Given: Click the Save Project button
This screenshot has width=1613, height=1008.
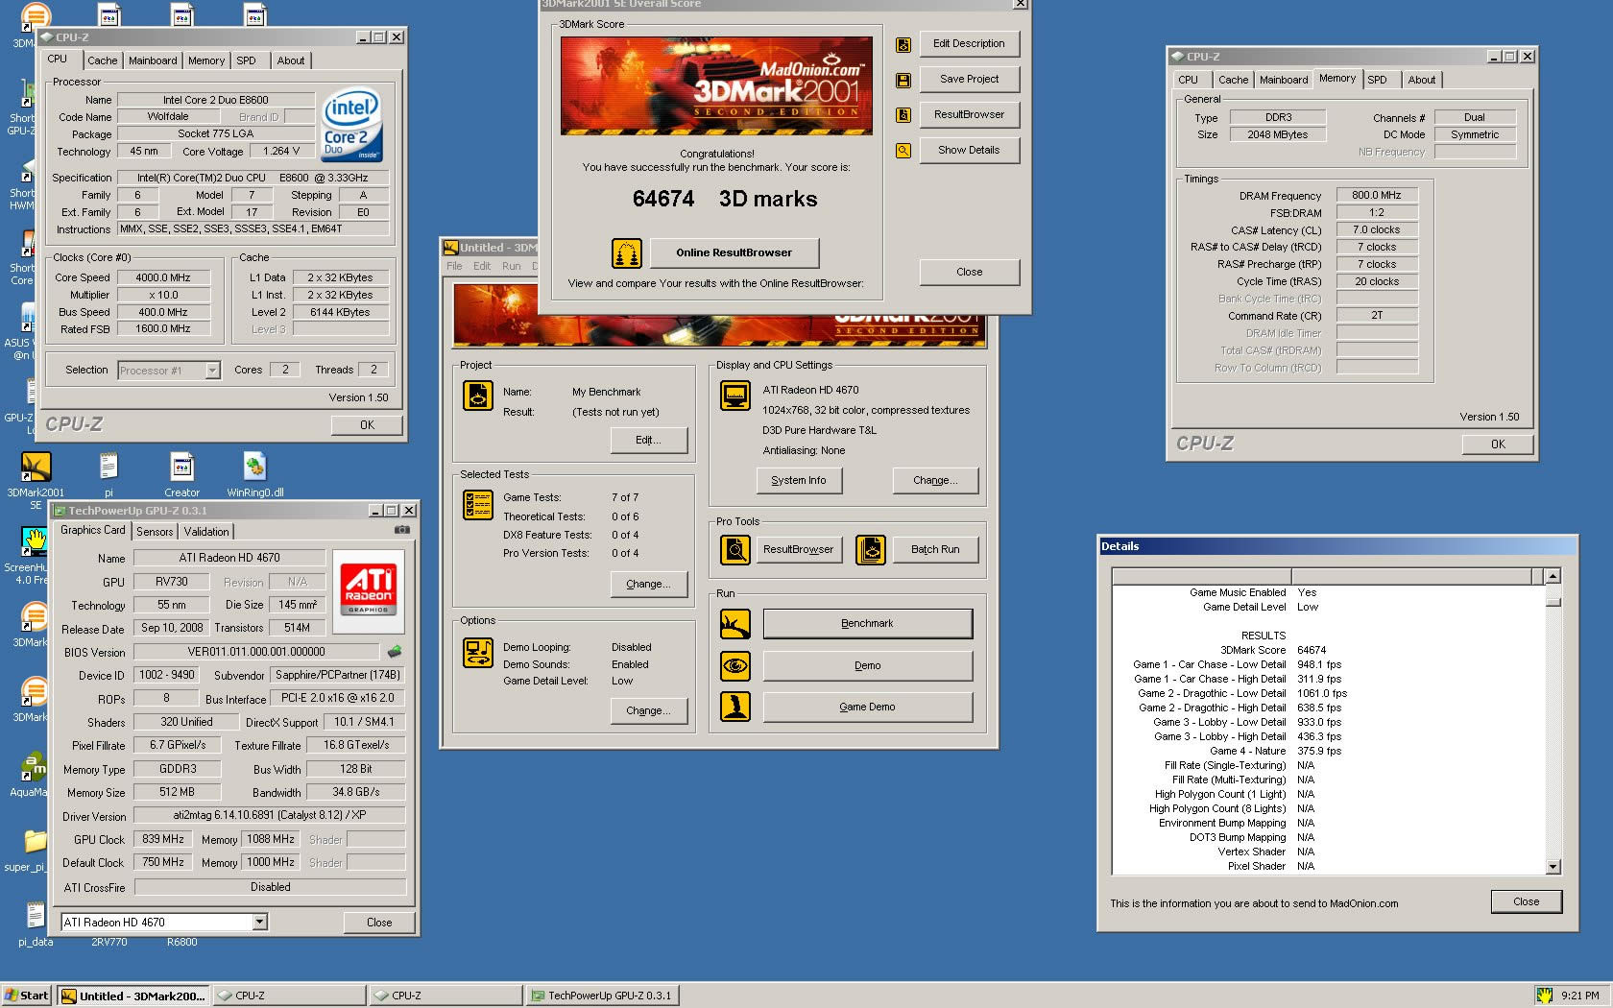Looking at the screenshot, I should tap(969, 80).
